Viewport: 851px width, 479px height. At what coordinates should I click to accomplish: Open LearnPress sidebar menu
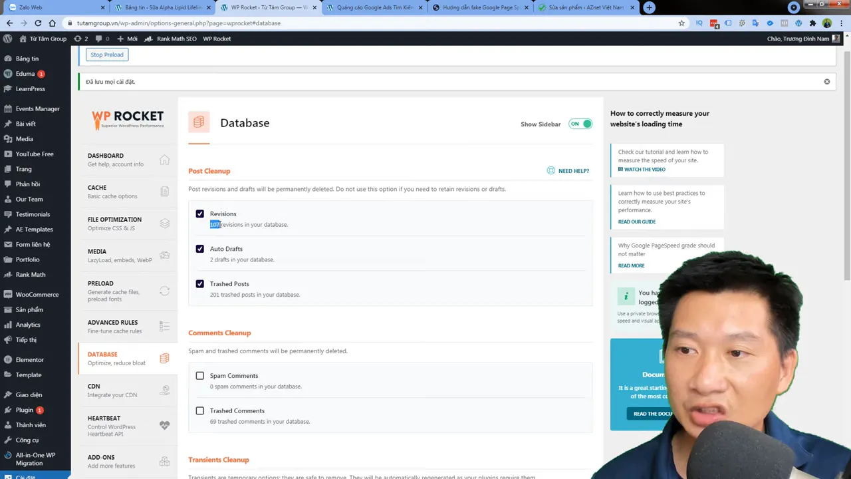(x=30, y=88)
